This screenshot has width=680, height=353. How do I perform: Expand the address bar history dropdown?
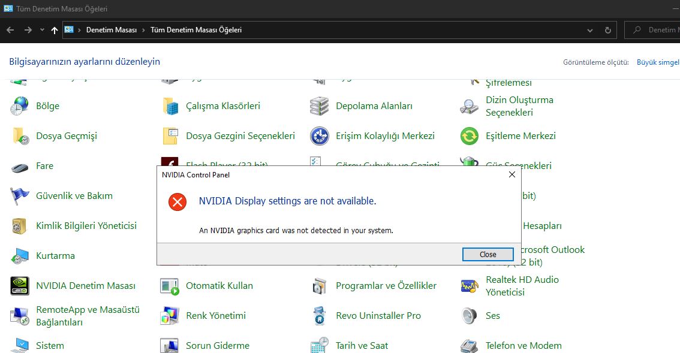coord(591,30)
